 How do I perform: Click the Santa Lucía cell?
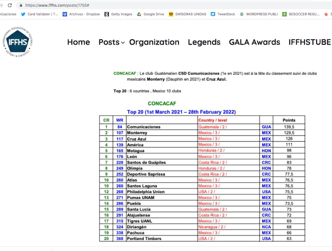click(162, 209)
